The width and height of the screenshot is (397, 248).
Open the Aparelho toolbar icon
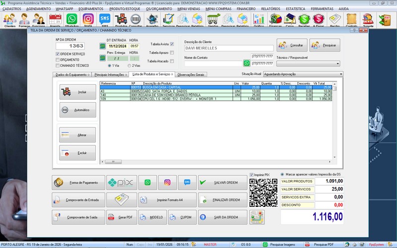(152, 20)
